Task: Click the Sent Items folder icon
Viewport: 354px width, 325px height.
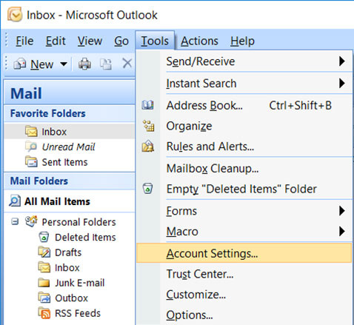Action: coord(31,161)
